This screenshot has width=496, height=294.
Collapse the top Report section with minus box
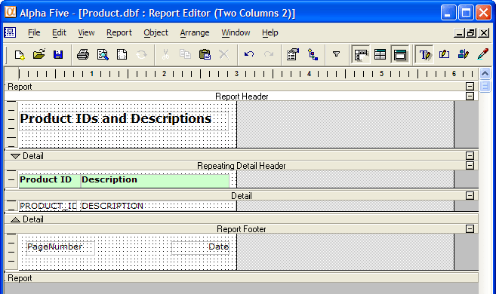[470, 86]
